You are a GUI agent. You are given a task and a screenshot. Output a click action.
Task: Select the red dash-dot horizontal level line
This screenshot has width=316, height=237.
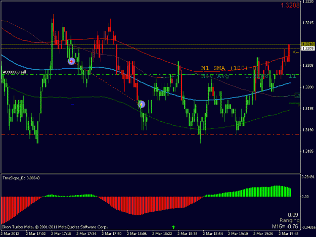point(151,134)
